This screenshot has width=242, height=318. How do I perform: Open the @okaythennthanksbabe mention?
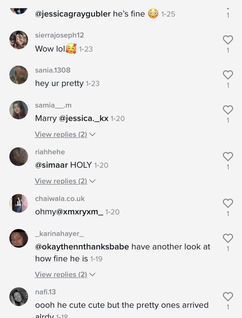click(82, 247)
